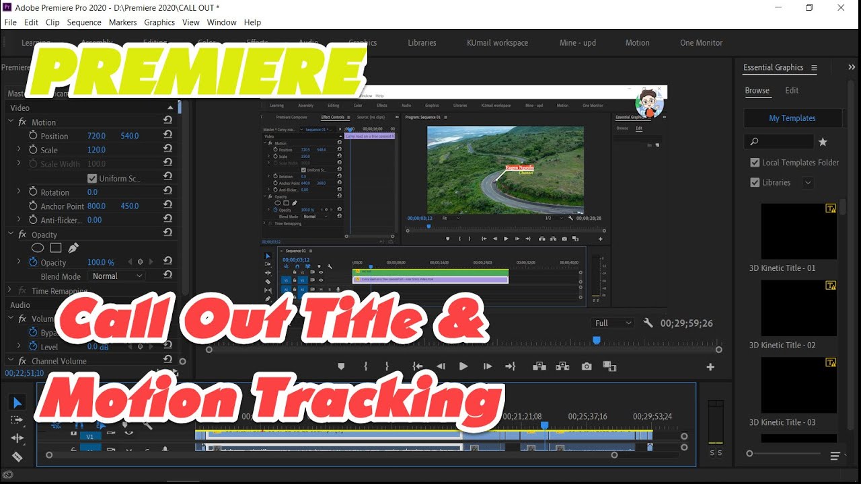
Task: Switch to KUmail workspace
Action: coord(497,42)
